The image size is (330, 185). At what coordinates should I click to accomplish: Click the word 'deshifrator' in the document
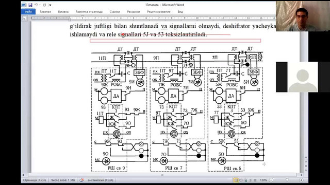(237, 26)
